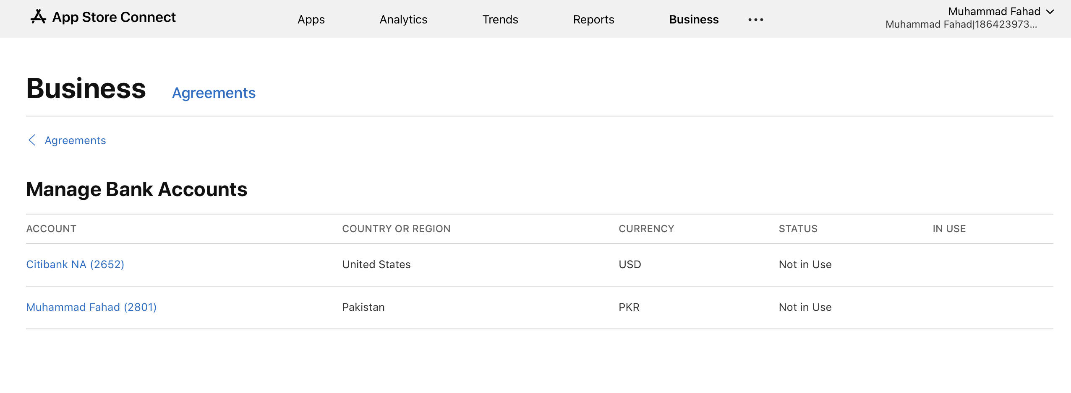Click the back chevron beside Agreements
The height and width of the screenshot is (393, 1071).
point(32,140)
